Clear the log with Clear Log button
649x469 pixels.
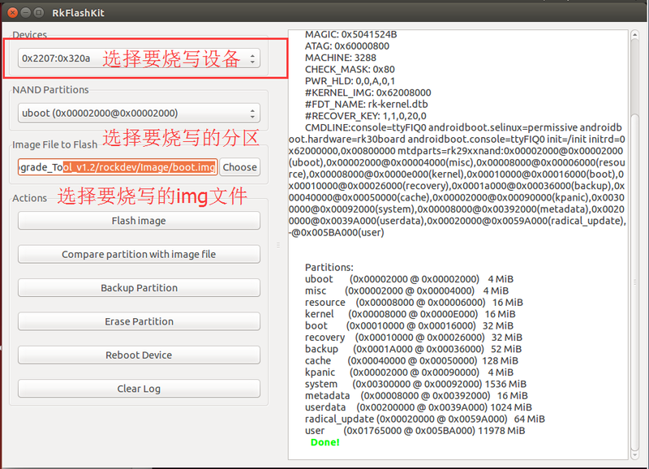click(139, 389)
